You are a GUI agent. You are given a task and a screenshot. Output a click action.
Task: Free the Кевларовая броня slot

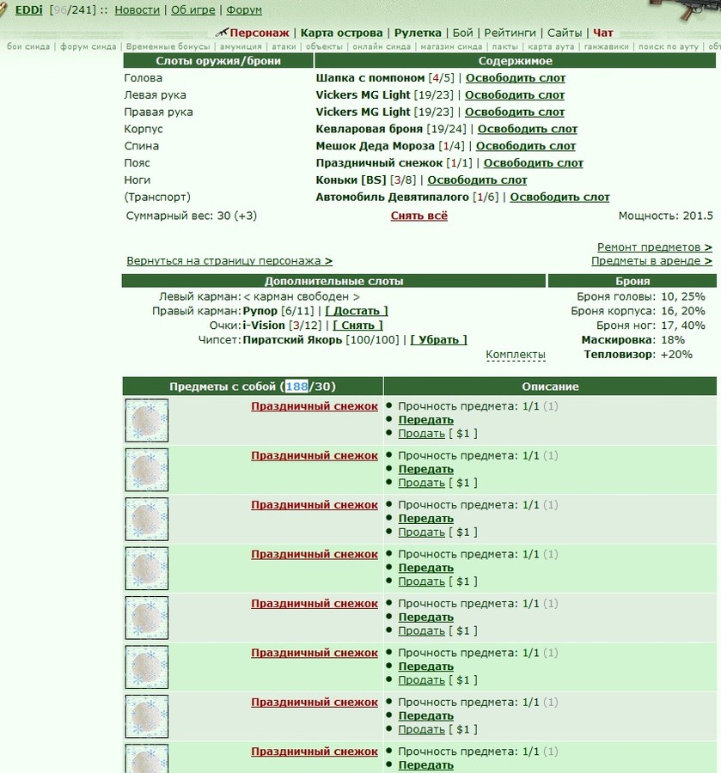[527, 129]
